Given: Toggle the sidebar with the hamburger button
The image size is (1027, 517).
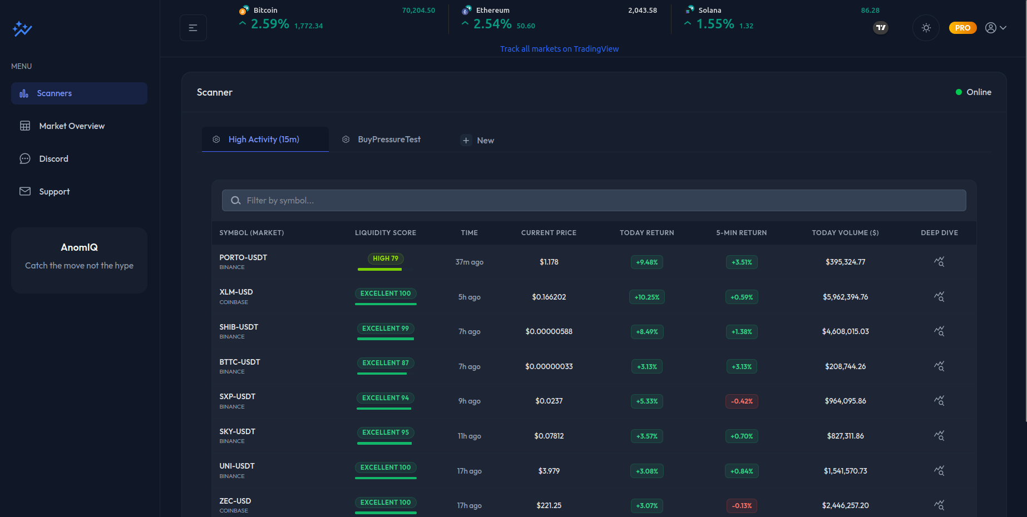Looking at the screenshot, I should click(x=193, y=27).
